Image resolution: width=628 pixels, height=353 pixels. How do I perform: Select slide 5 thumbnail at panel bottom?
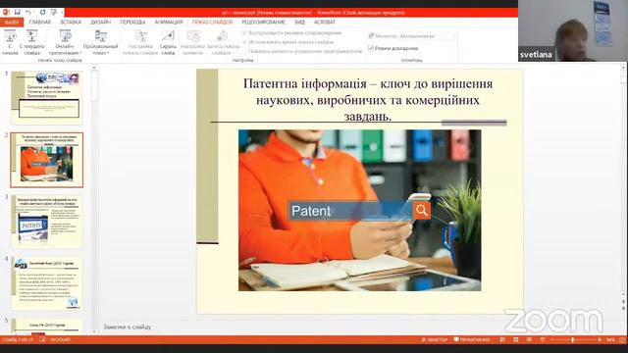(47, 327)
